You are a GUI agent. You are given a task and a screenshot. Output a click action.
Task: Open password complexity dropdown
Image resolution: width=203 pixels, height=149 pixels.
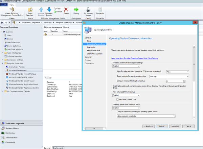click(x=146, y=116)
